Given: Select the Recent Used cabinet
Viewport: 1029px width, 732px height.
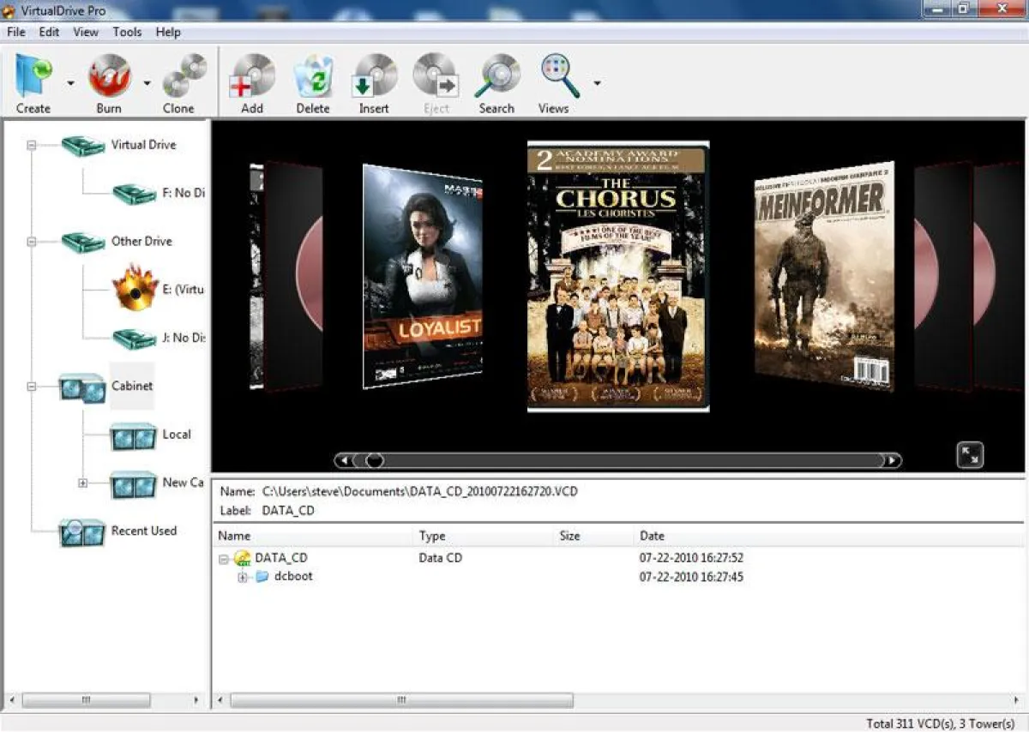Looking at the screenshot, I should point(143,531).
